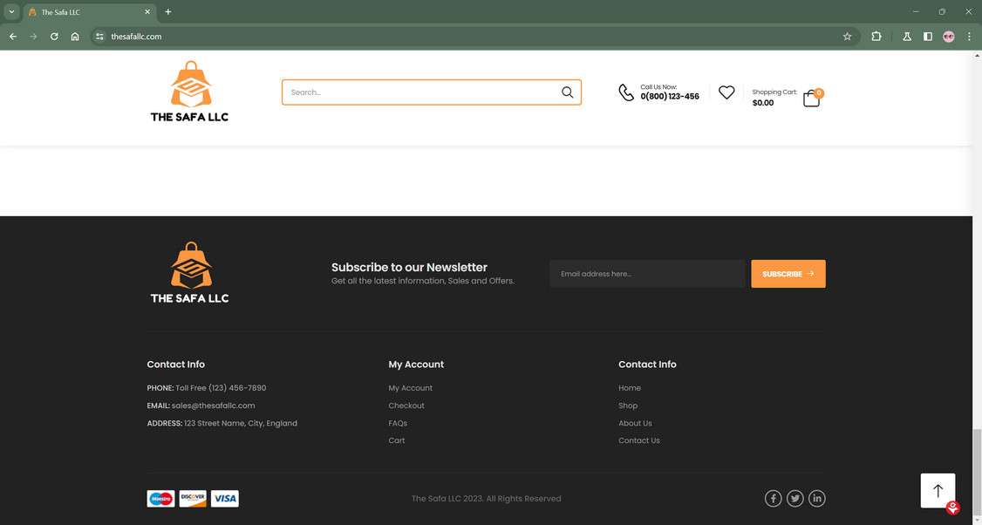Click the 0(800) 123-456 phone number
Image resolution: width=982 pixels, height=525 pixels.
coord(670,97)
